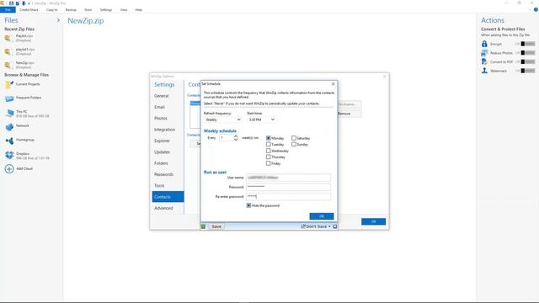Browse This PC location

point(28,114)
